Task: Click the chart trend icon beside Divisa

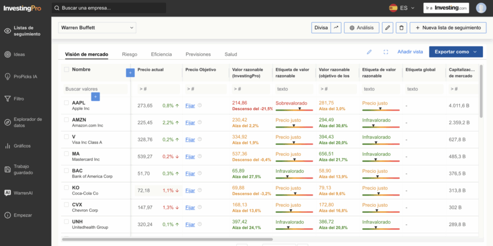Action: click(336, 28)
